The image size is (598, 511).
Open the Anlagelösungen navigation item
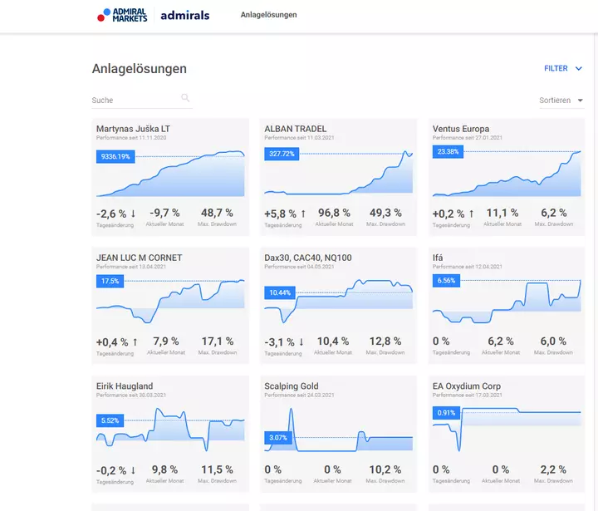(x=268, y=15)
